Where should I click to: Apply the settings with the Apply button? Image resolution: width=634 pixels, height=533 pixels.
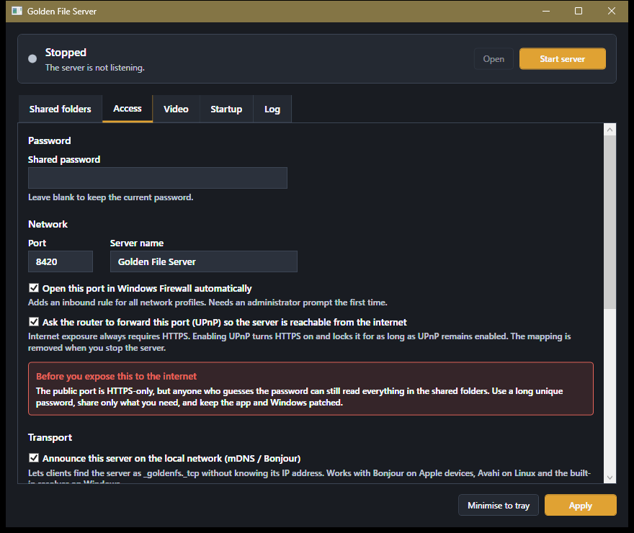tap(580, 505)
